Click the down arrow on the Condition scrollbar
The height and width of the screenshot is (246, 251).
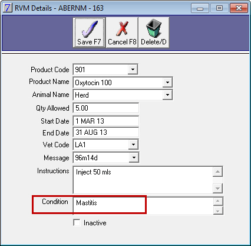(x=218, y=211)
